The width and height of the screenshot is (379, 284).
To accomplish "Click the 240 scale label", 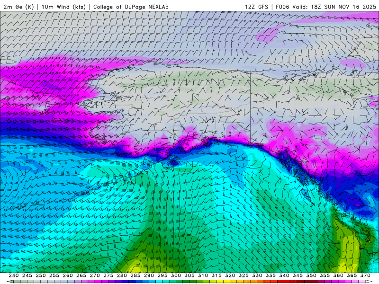I will [14, 275].
